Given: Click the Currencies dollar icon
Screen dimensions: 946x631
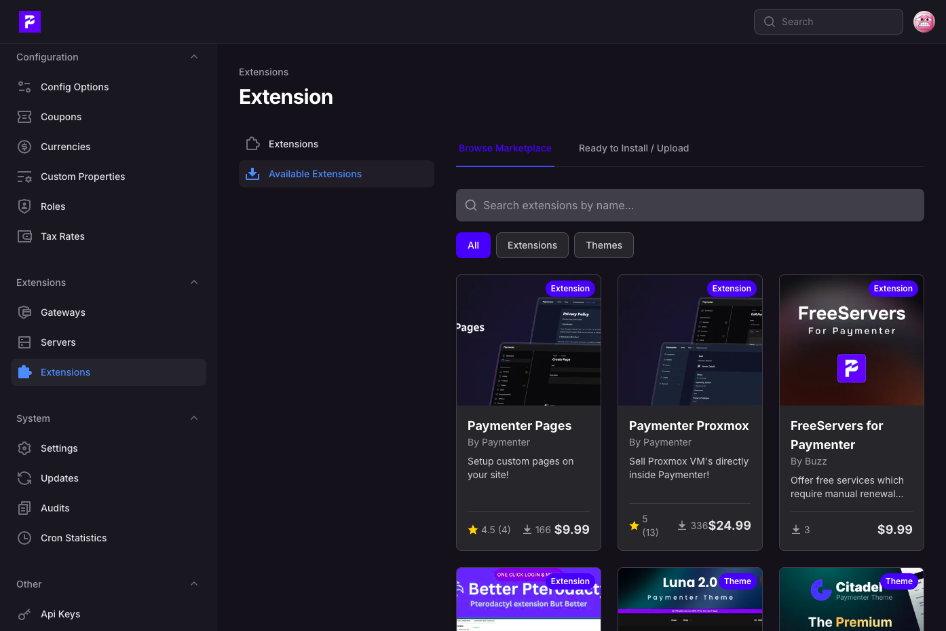Looking at the screenshot, I should [24, 147].
